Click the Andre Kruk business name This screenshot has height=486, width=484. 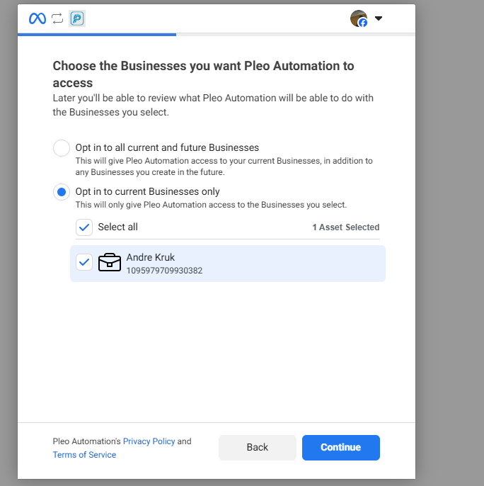pyautogui.click(x=151, y=257)
